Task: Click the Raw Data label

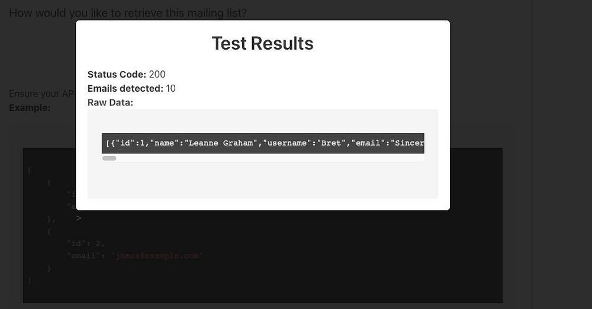Action: [x=110, y=102]
